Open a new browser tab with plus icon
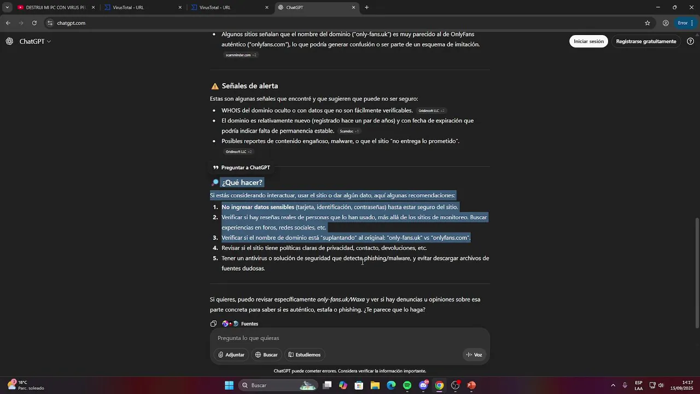This screenshot has height=394, width=700. point(366,8)
